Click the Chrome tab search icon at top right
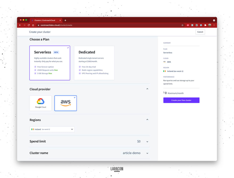This screenshot has width=234, height=178. (214, 20)
